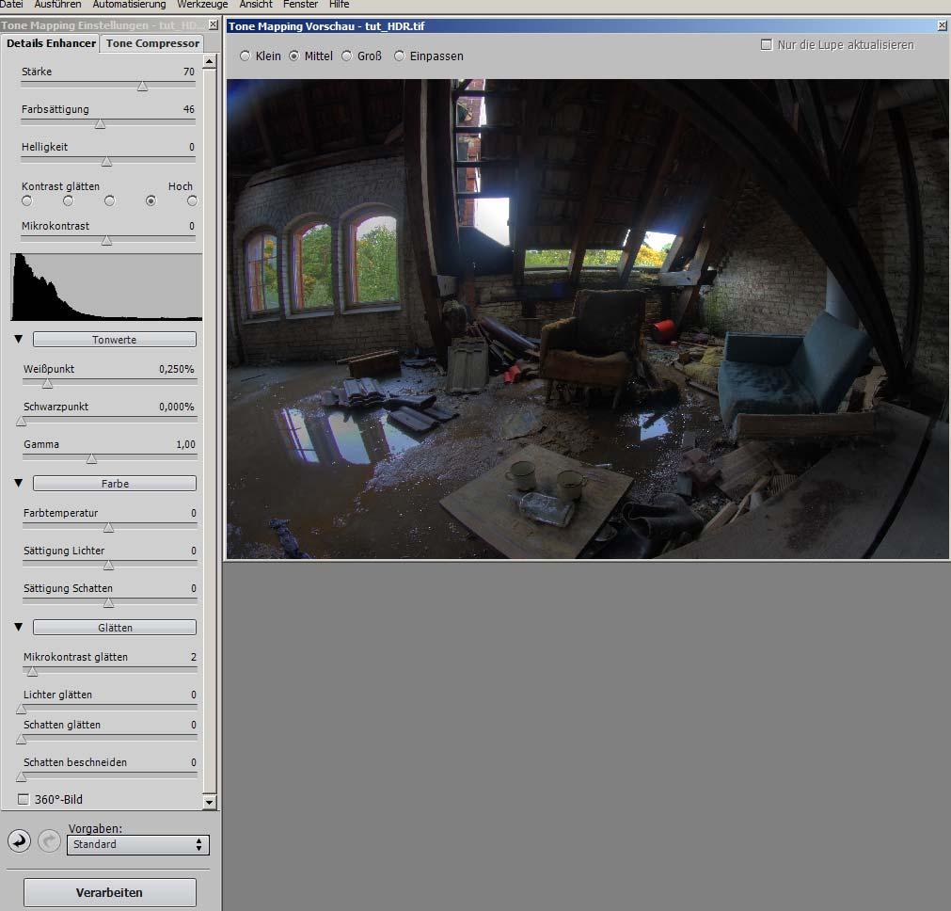This screenshot has width=951, height=911.
Task: Click the Stärke slider handle
Action: 142,87
